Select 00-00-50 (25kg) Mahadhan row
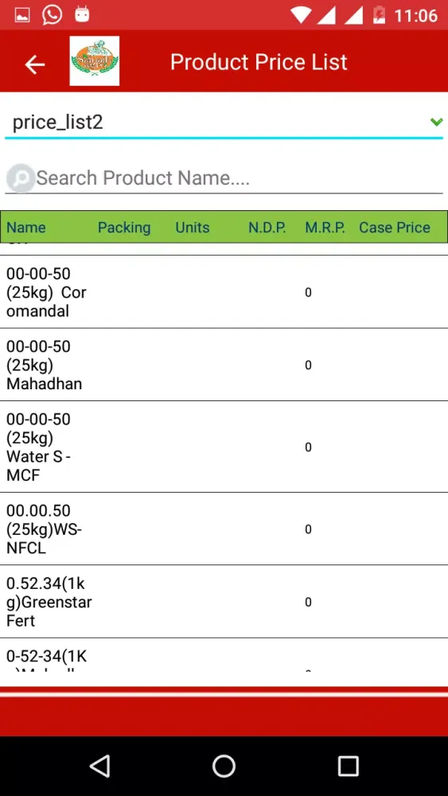This screenshot has height=796, width=448. [x=224, y=365]
